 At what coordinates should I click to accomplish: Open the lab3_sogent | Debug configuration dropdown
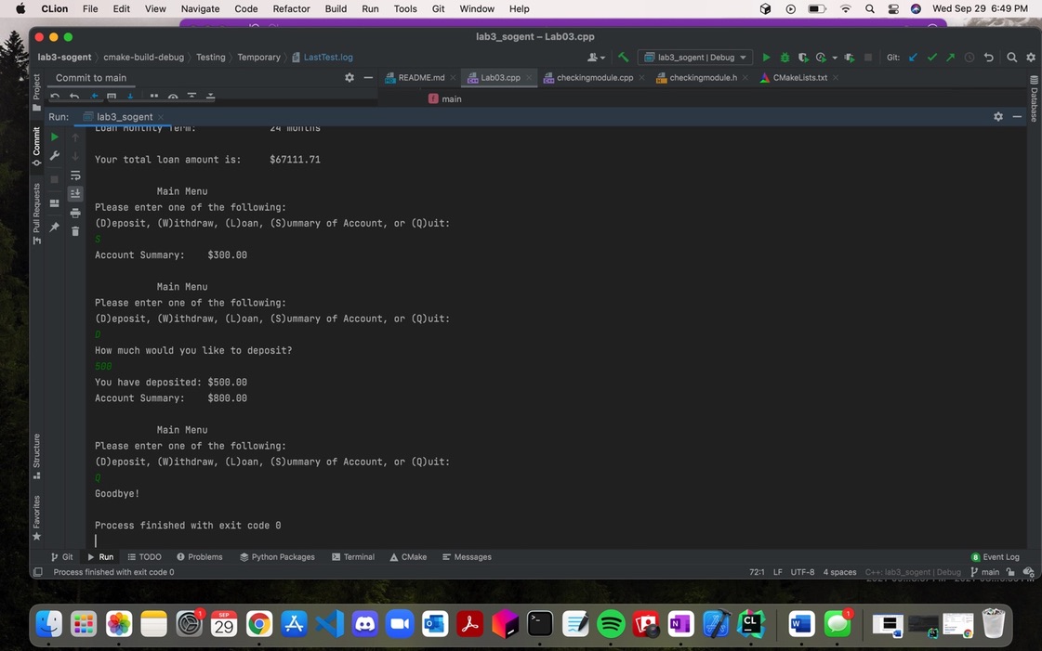tap(695, 57)
